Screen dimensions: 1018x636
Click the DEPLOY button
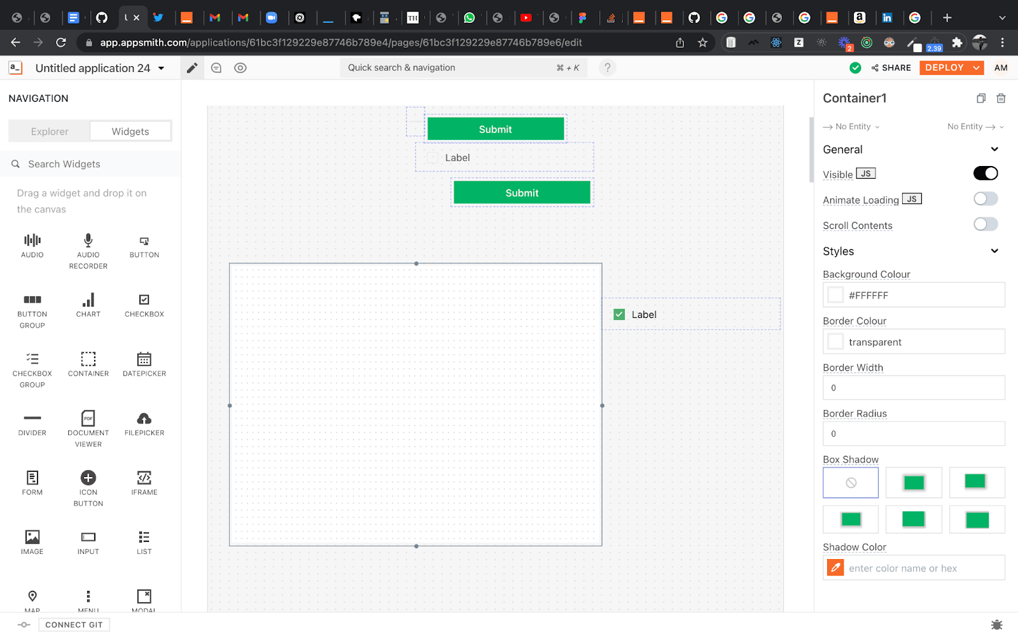point(944,67)
